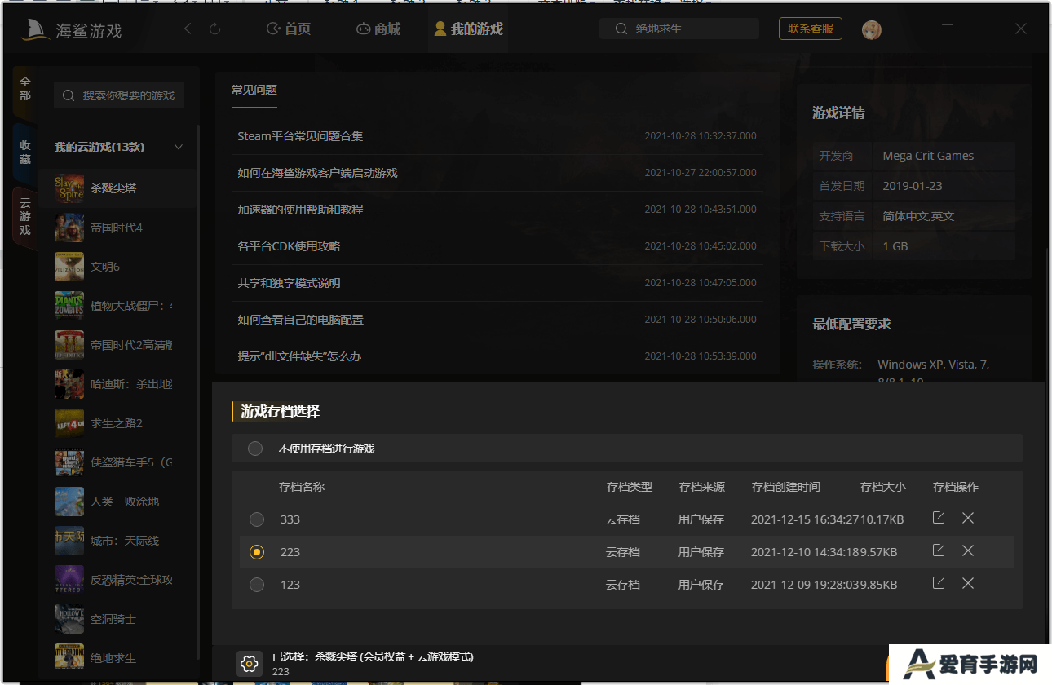Click the search magnifier in top search box

point(621,29)
